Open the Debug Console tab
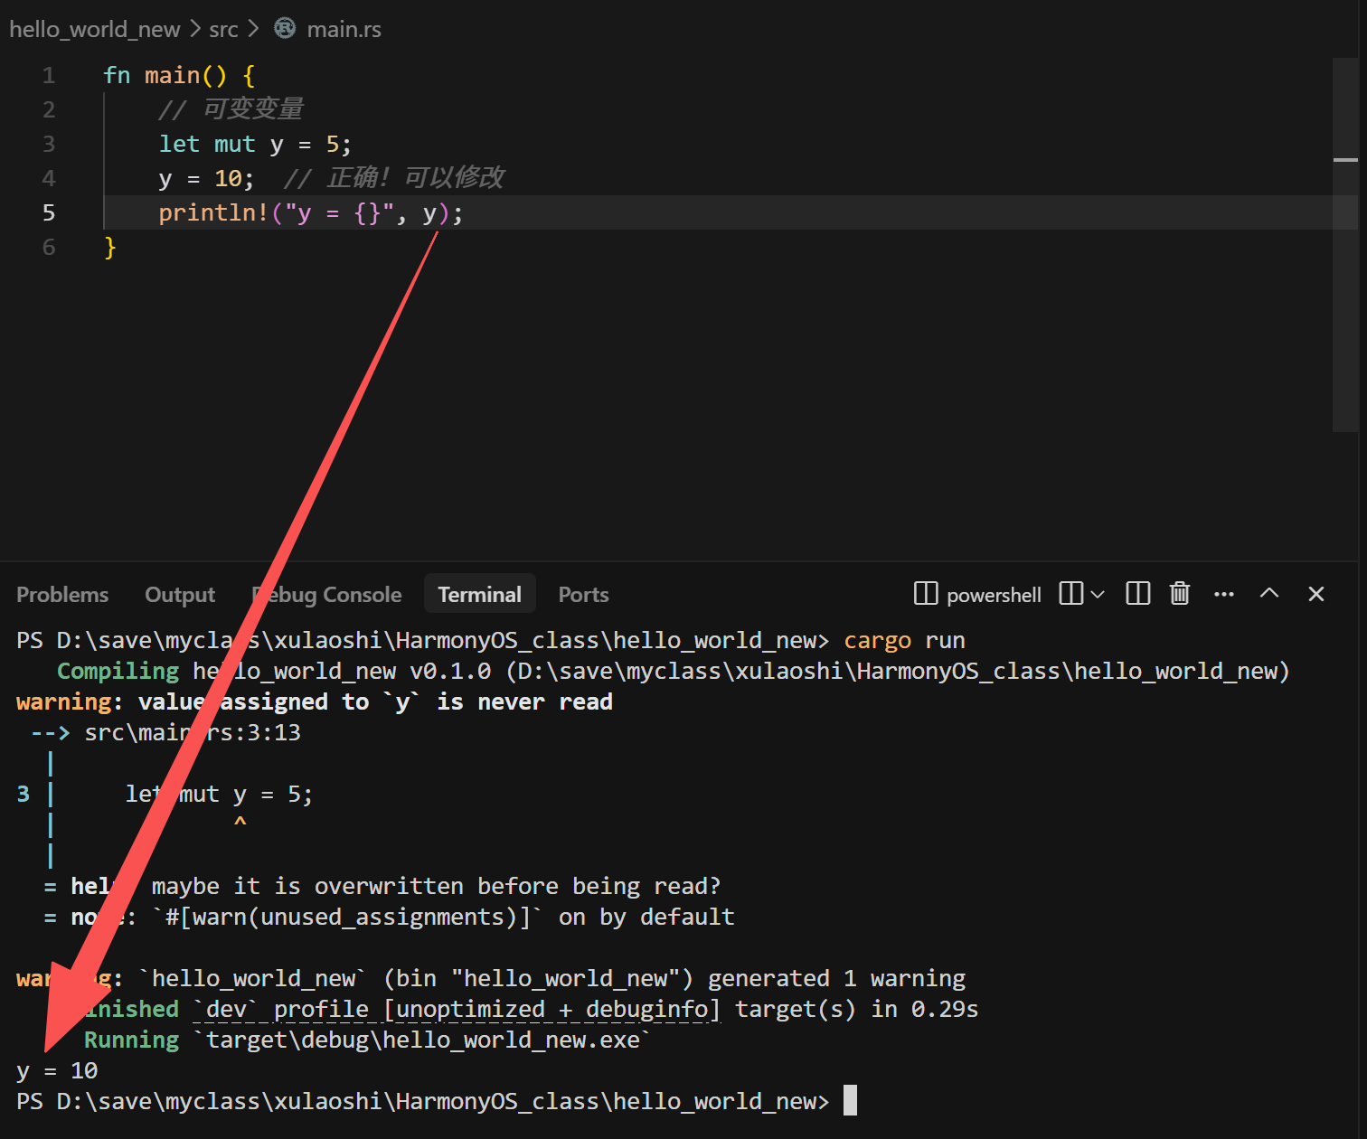 tap(326, 595)
